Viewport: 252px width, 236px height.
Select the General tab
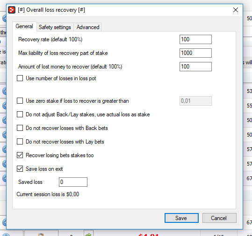click(24, 26)
